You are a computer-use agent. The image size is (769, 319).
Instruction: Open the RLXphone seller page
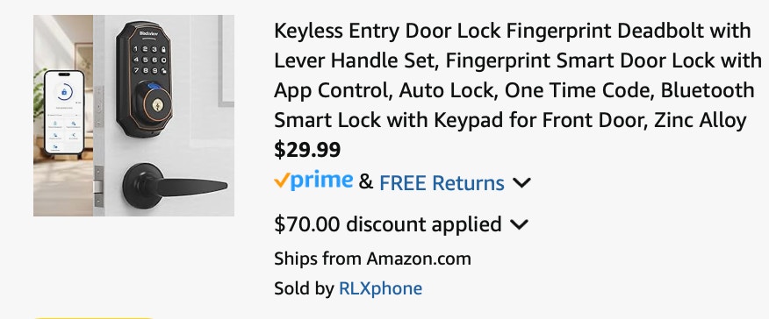pos(380,288)
